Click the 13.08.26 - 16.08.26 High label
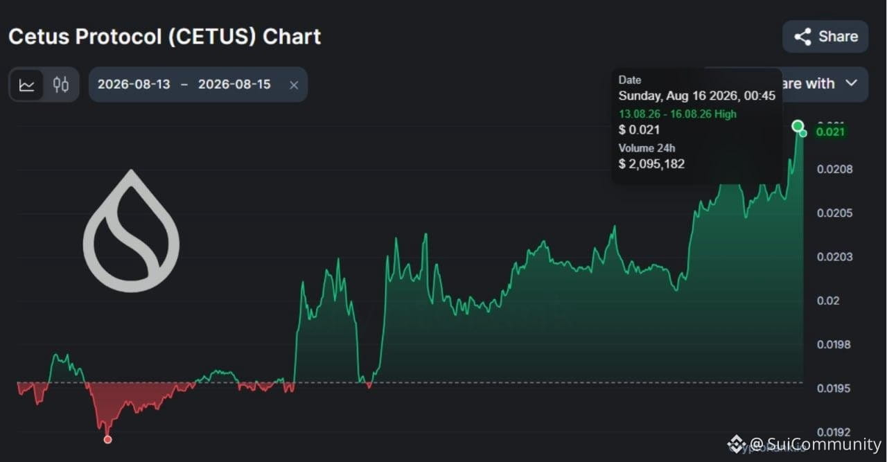Viewport: 887px width, 462px height. (x=677, y=114)
